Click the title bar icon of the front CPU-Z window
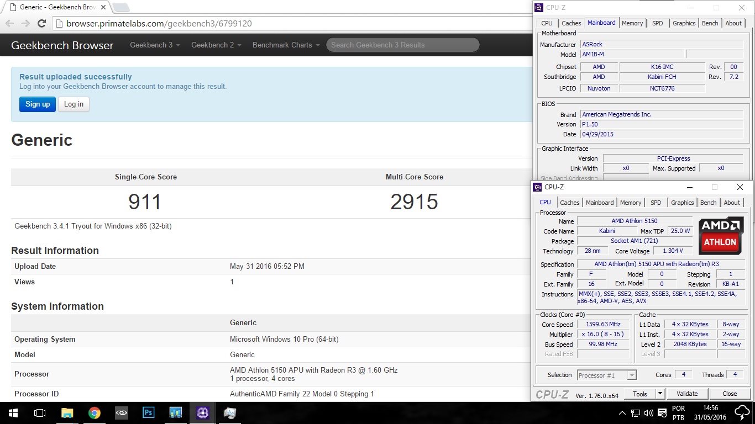The image size is (755, 424). (537, 187)
